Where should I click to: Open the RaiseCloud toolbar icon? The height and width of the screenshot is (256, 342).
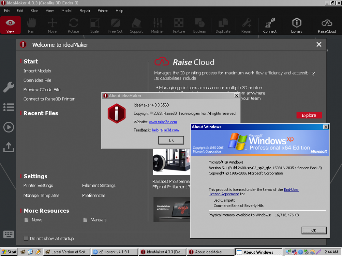(327, 25)
